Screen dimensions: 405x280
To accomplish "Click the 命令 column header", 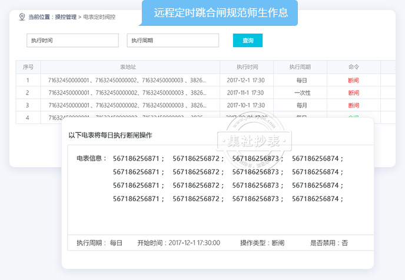I will [353, 67].
